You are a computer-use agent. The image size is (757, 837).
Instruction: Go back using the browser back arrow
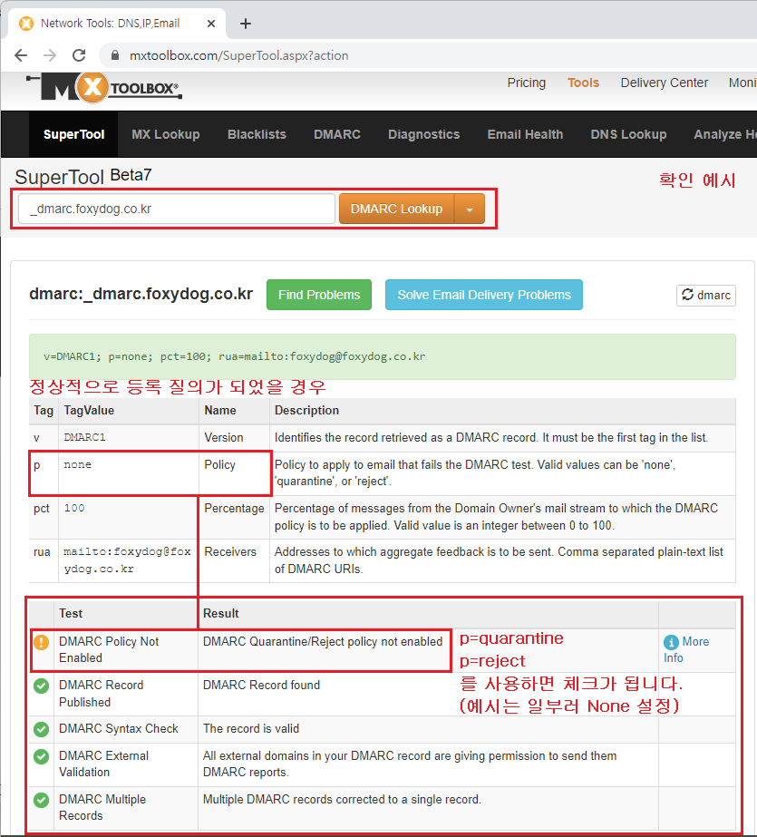click(21, 55)
